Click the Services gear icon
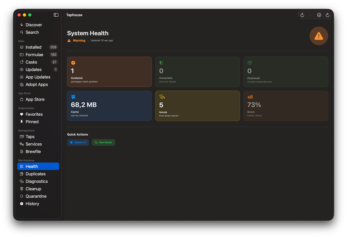 22,144
